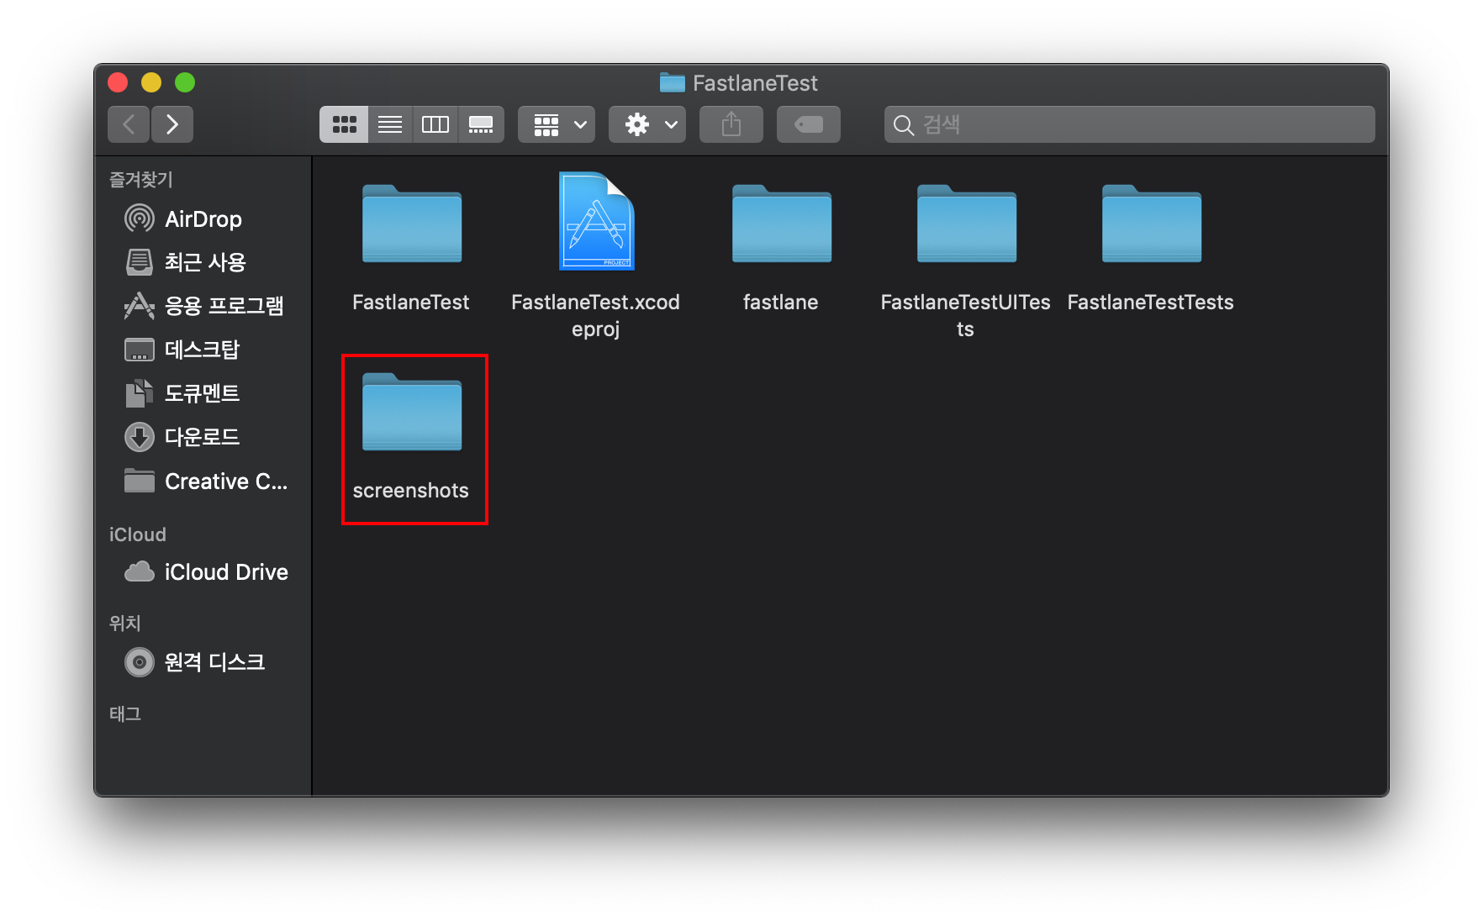Switch to gallery view

pos(481,124)
